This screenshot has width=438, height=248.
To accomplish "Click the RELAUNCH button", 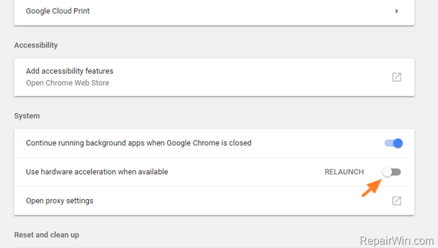I will point(344,172).
